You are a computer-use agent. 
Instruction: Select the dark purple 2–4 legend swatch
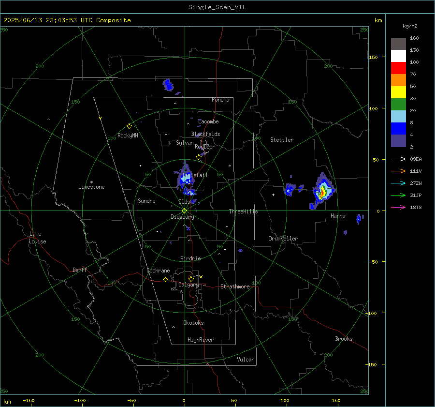coord(398,140)
